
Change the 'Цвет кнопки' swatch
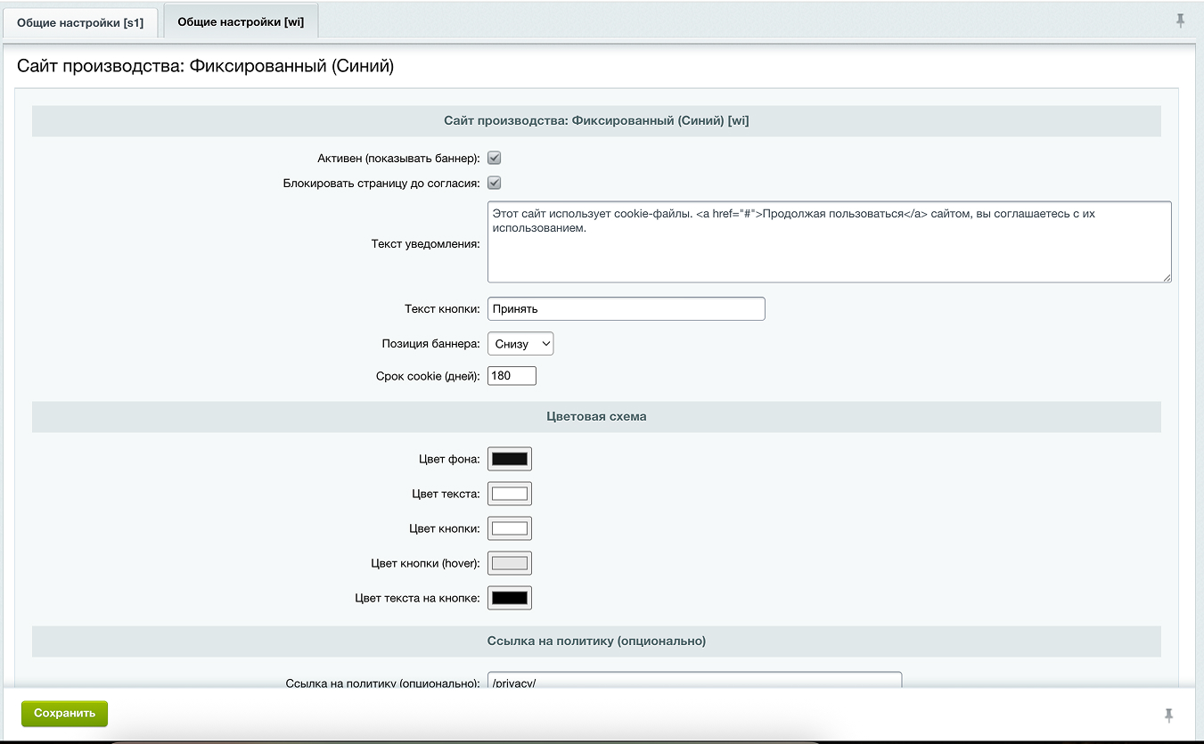[x=510, y=528]
